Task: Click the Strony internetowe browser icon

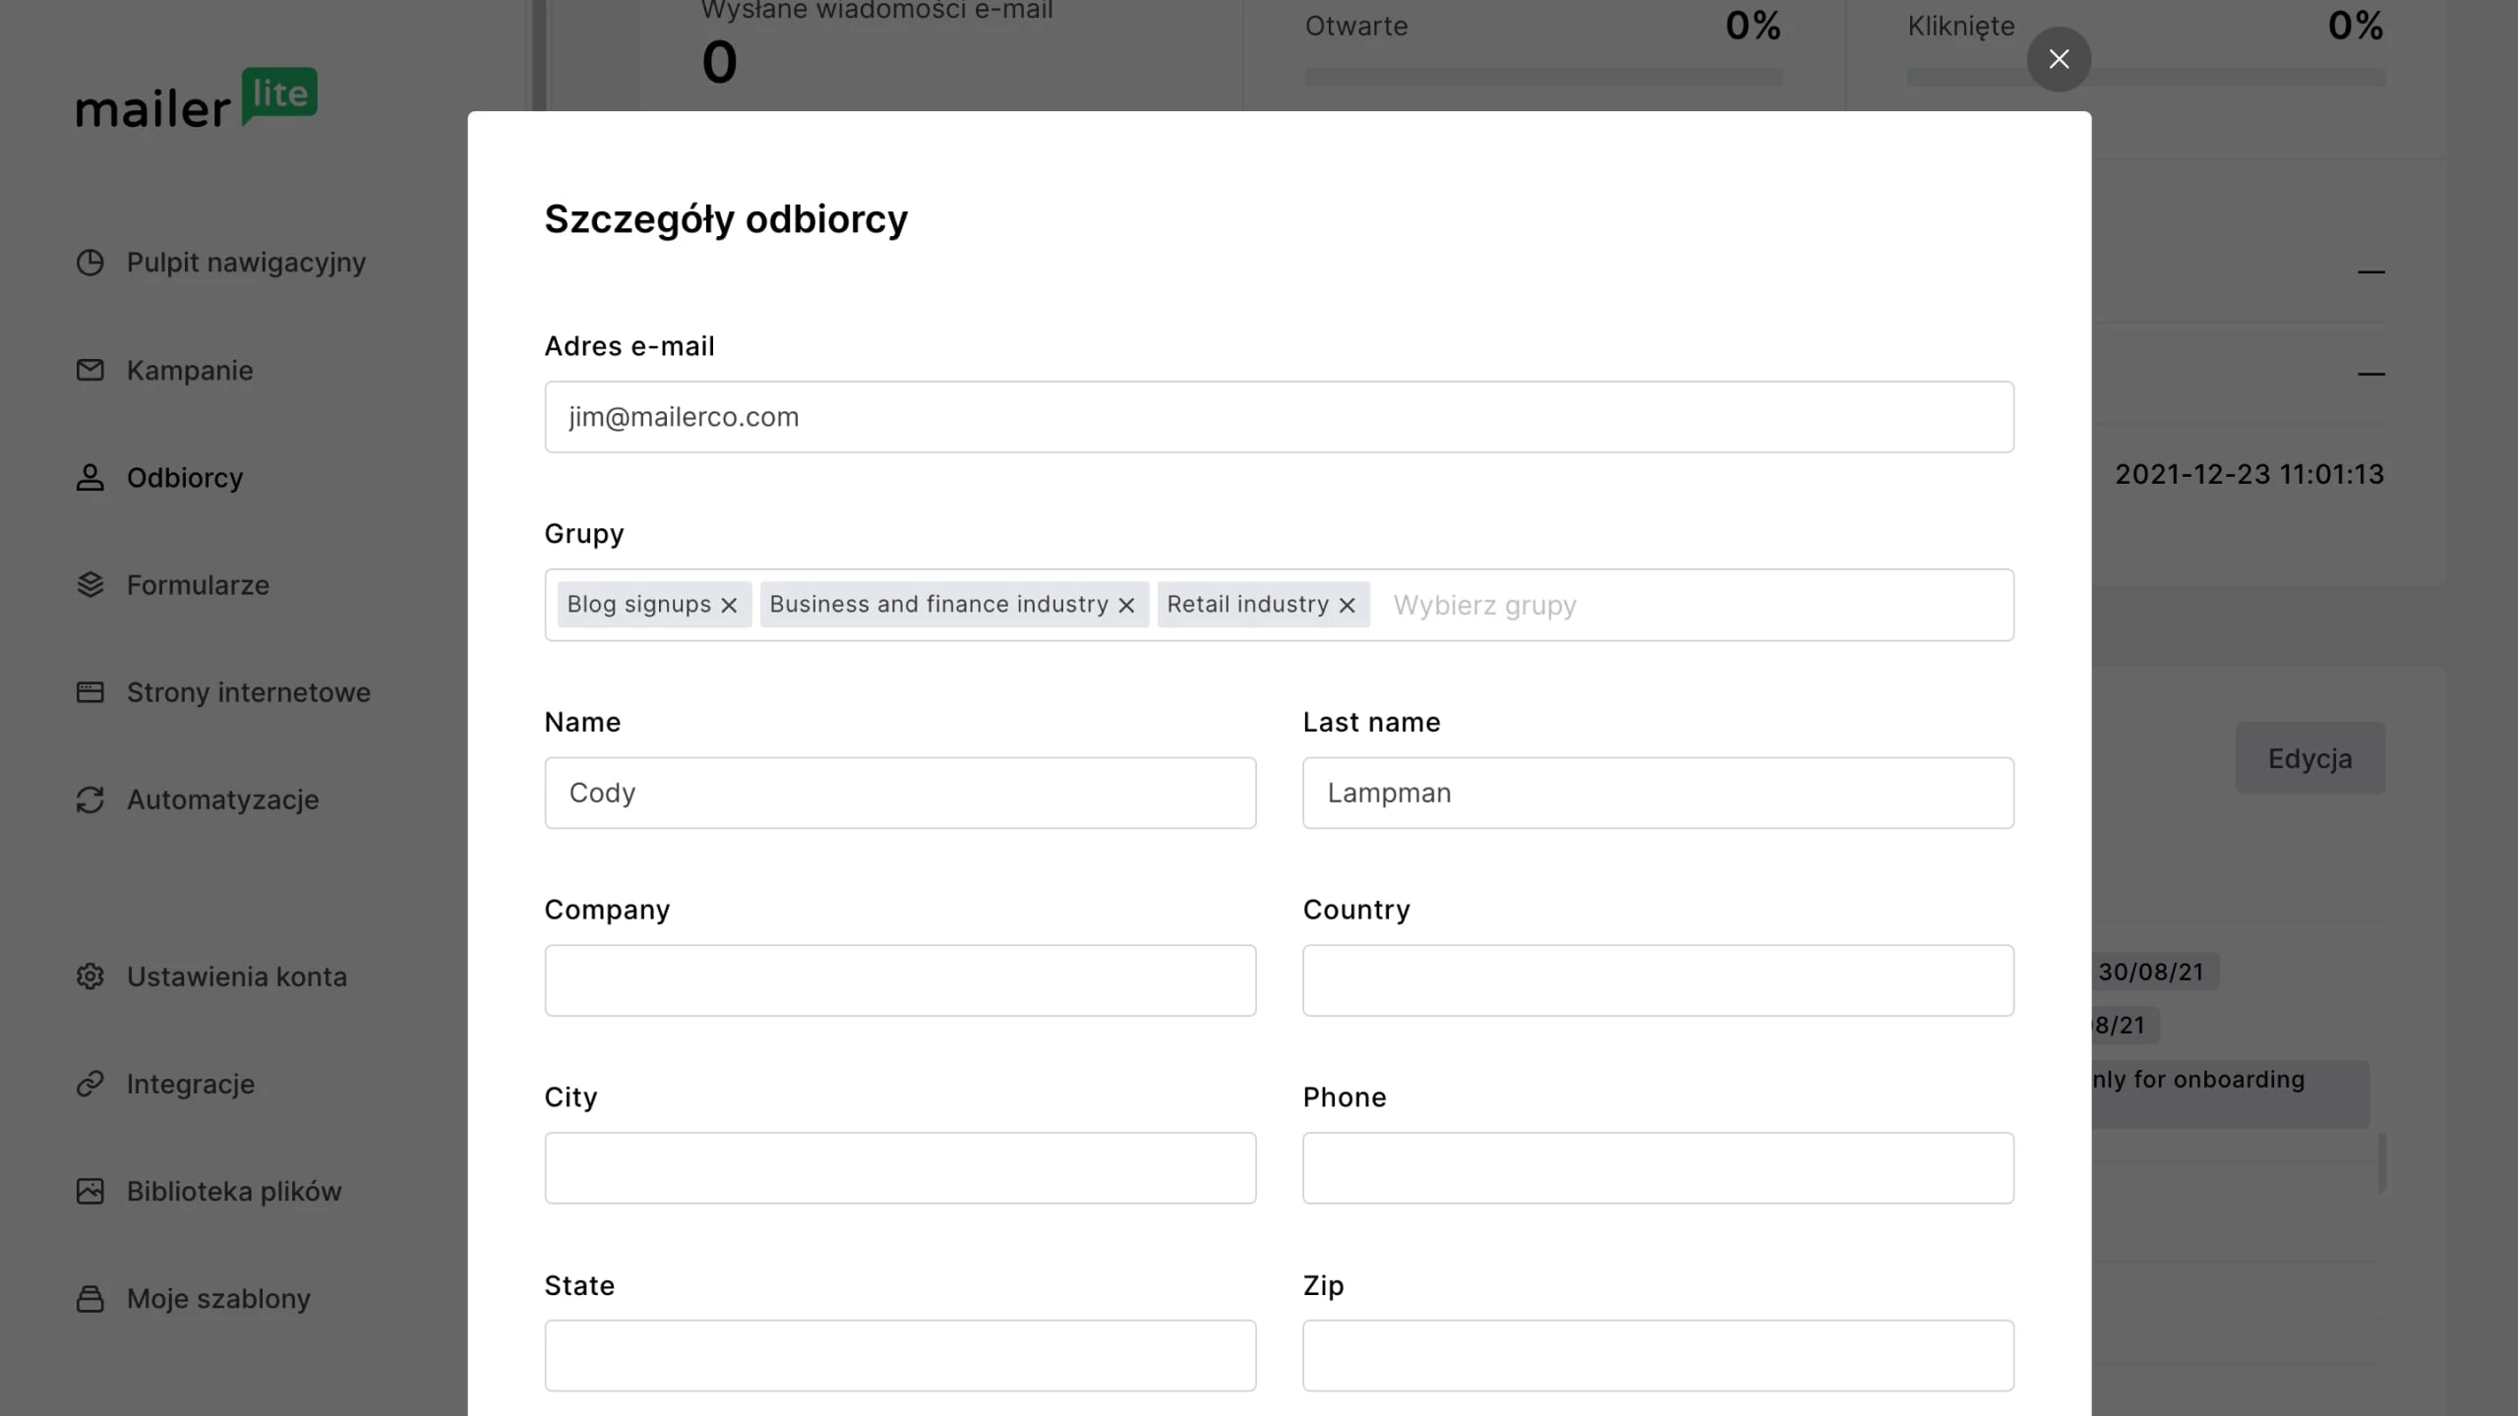Action: click(x=90, y=692)
